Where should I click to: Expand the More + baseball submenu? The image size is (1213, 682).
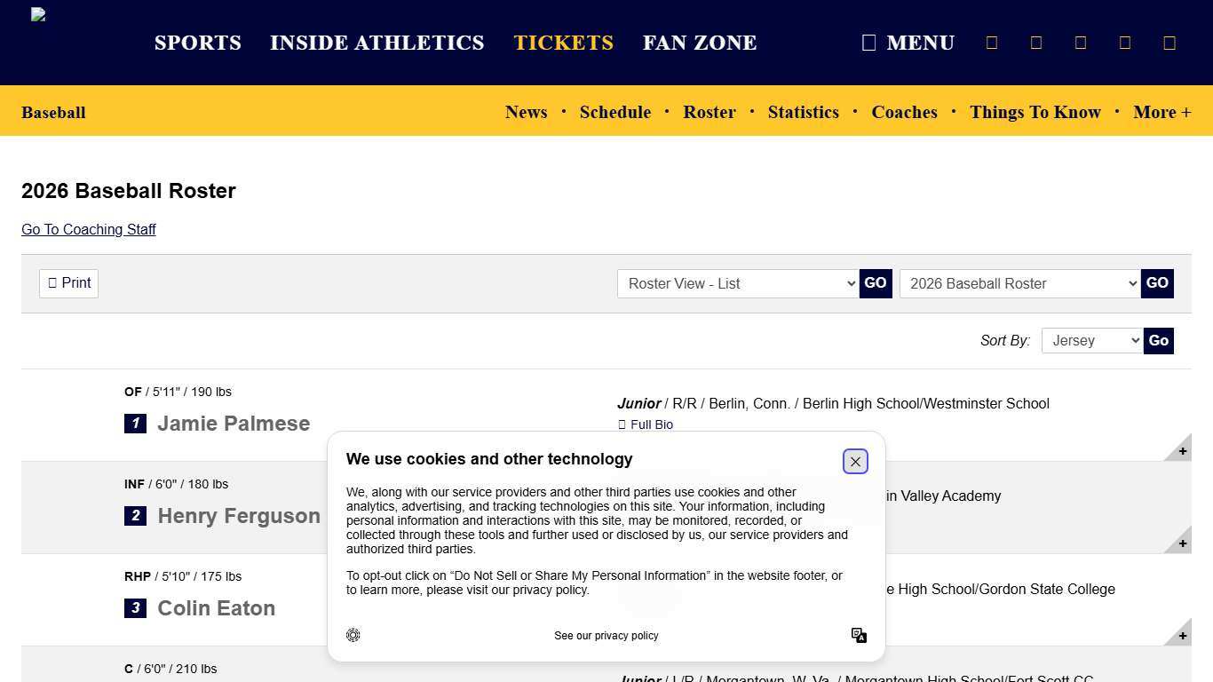click(1161, 112)
